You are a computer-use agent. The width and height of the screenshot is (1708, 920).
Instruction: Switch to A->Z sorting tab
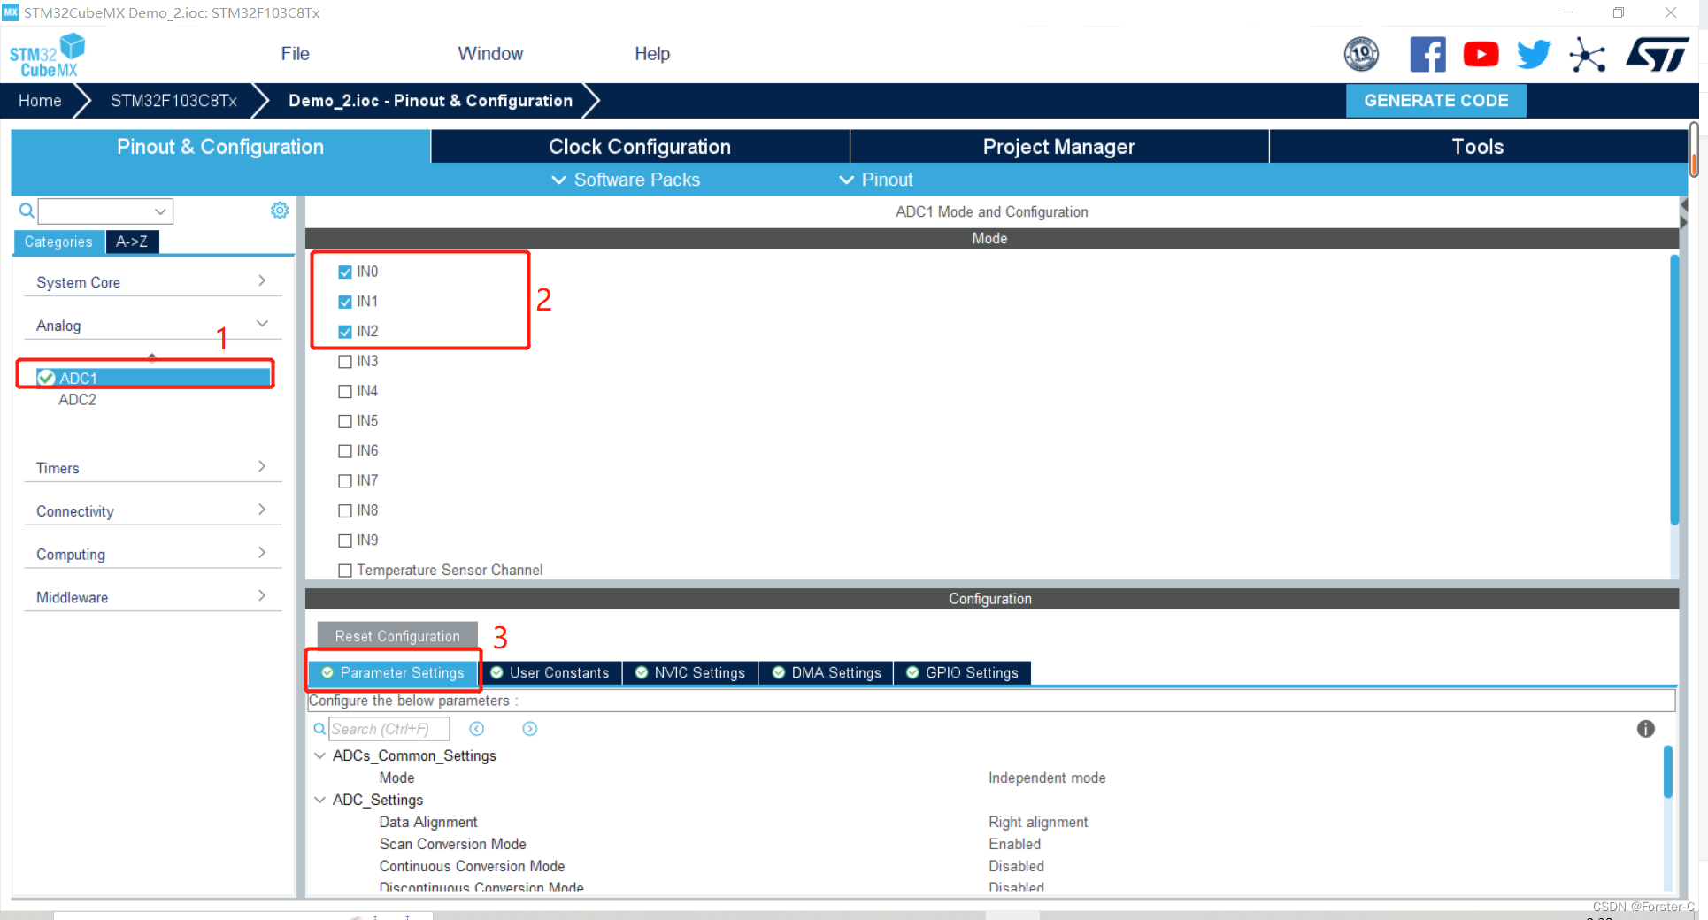[132, 241]
